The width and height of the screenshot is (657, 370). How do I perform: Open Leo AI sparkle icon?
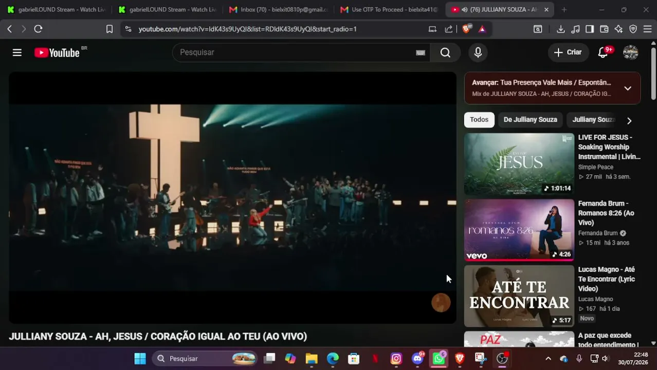[x=618, y=29]
